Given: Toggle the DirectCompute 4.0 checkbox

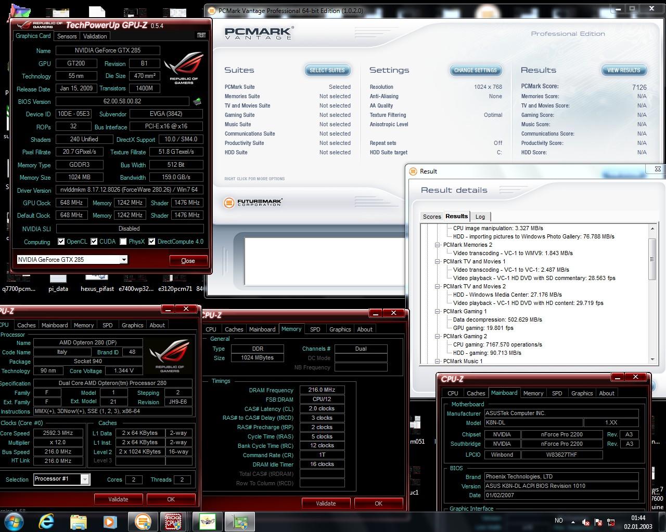Looking at the screenshot, I should 152,242.
